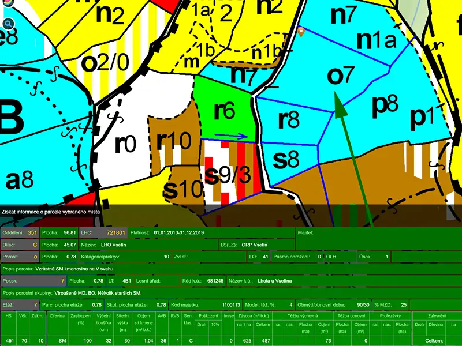The height and width of the screenshot is (346, 462).
Task: Click the Majitel field label
Action: pyautogui.click(x=305, y=232)
